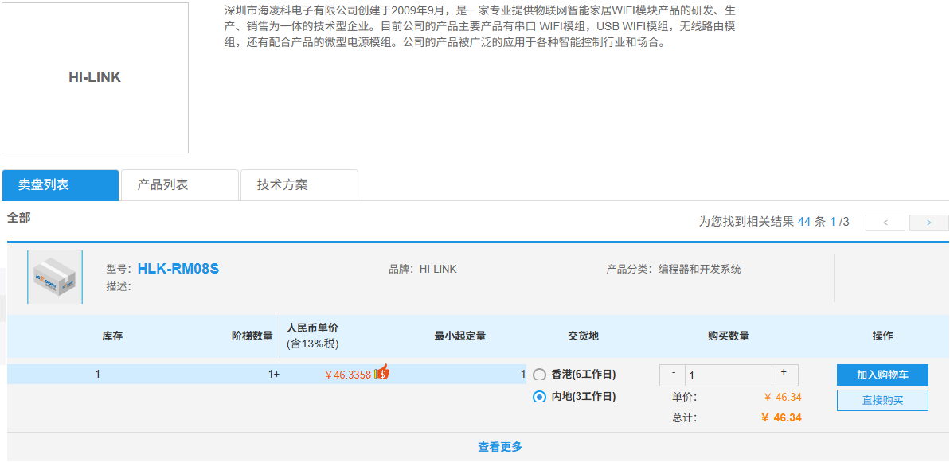
Task: Open the 技术方案 tab
Action: pyautogui.click(x=299, y=185)
